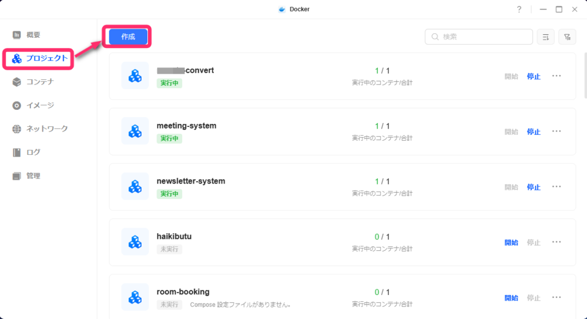This screenshot has height=319, width=587.
Task: Select the haikibutu project name
Action: (x=174, y=236)
